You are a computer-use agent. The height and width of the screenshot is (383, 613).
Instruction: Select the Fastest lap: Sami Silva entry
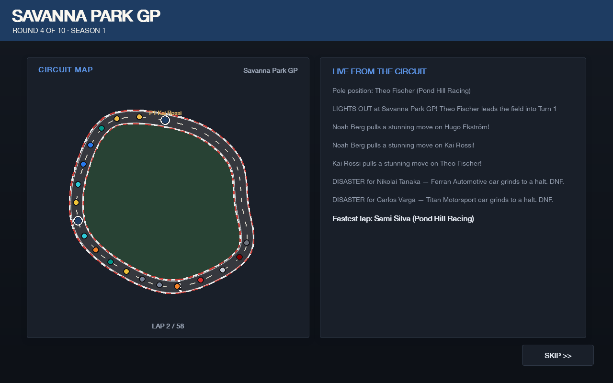pos(403,219)
